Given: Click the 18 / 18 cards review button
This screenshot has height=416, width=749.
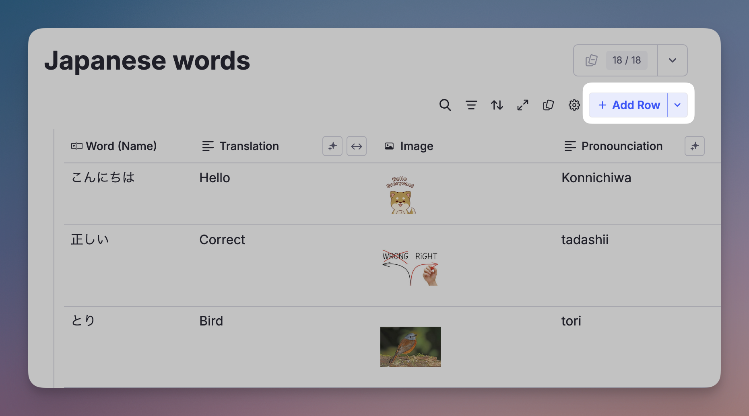Looking at the screenshot, I should [x=616, y=60].
